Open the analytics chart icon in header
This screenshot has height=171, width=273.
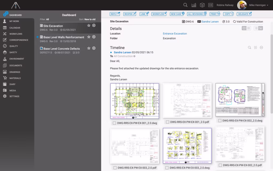[194, 5]
